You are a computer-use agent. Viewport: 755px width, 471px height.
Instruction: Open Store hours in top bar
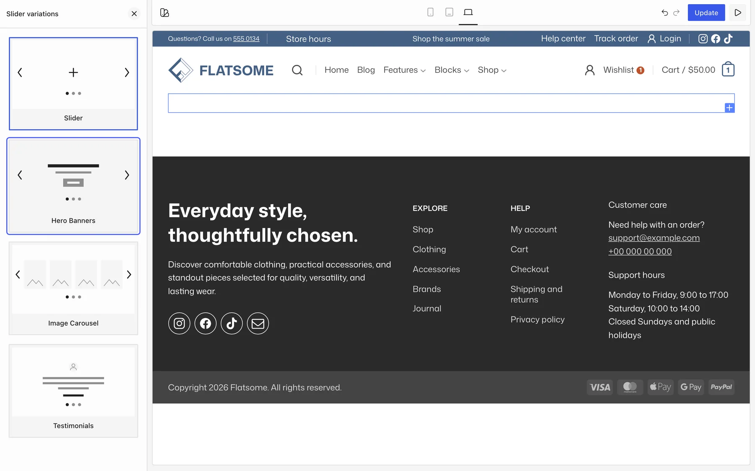point(309,39)
